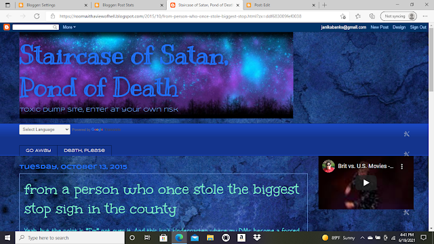Viewport: 434px width, 244px height.
Task: Open the Design link
Action: pyautogui.click(x=399, y=27)
